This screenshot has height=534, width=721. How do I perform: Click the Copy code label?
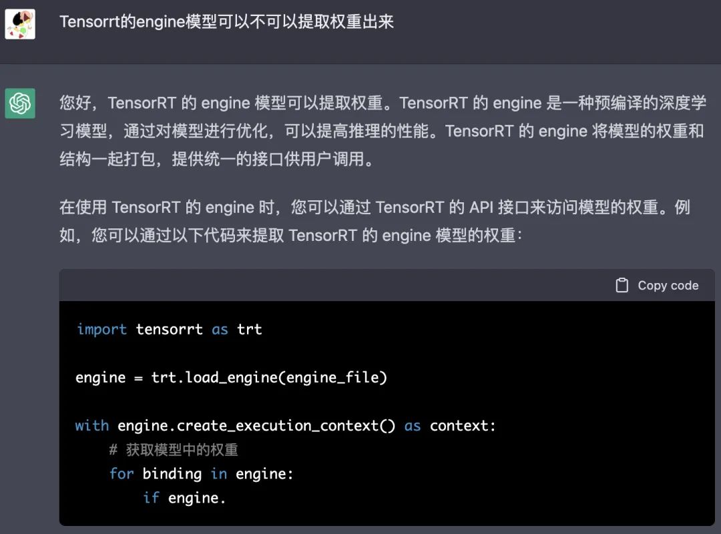pos(668,286)
